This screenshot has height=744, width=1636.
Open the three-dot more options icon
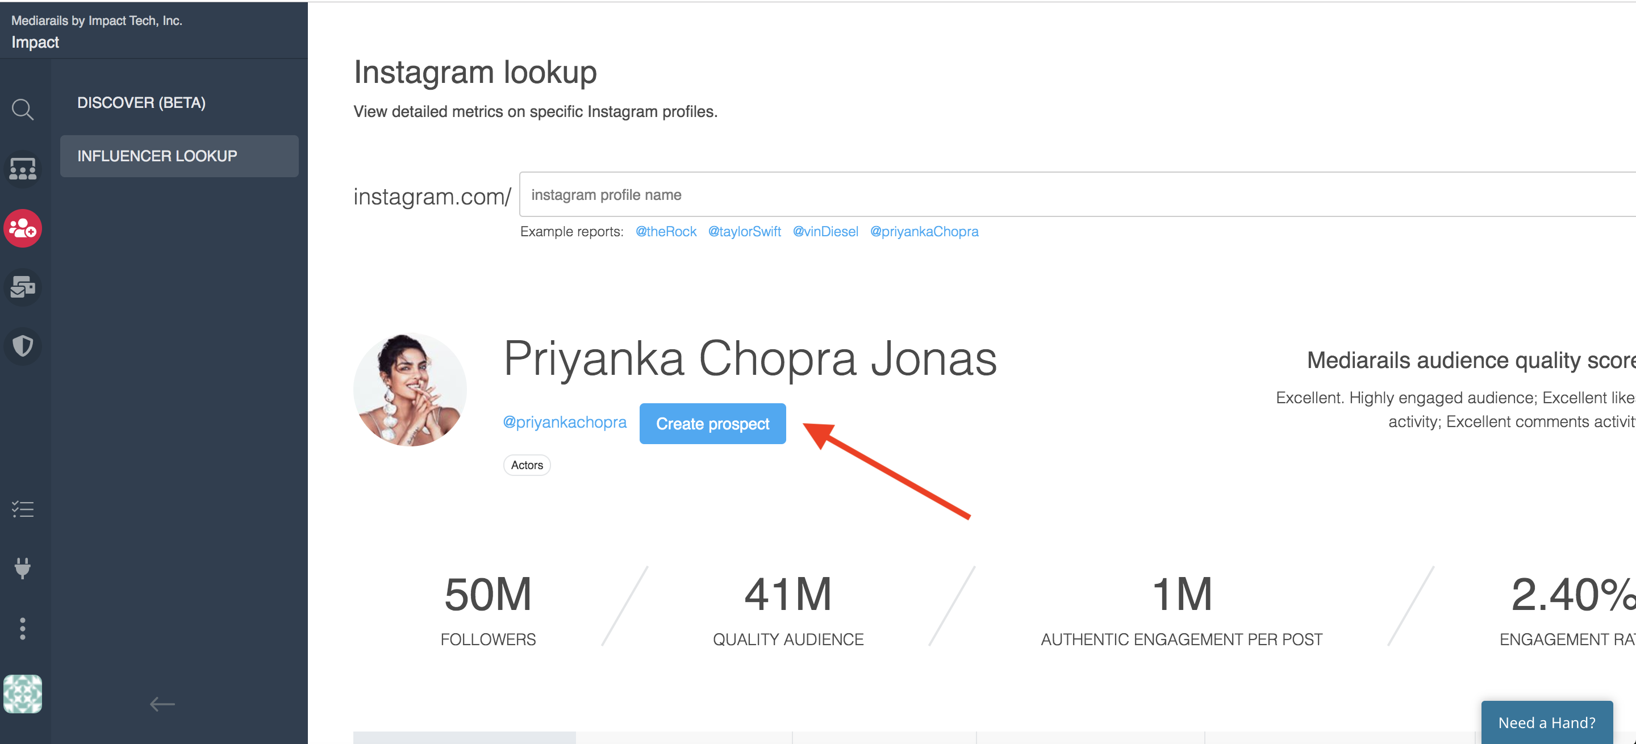[x=23, y=629]
